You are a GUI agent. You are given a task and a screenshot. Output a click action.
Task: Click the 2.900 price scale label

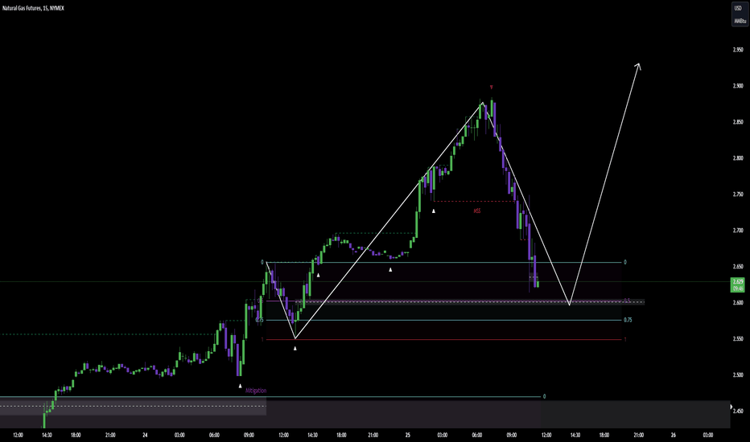pyautogui.click(x=738, y=86)
